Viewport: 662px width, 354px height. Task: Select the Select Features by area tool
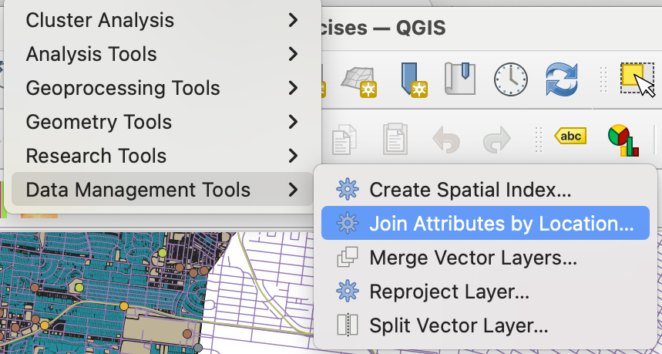637,79
